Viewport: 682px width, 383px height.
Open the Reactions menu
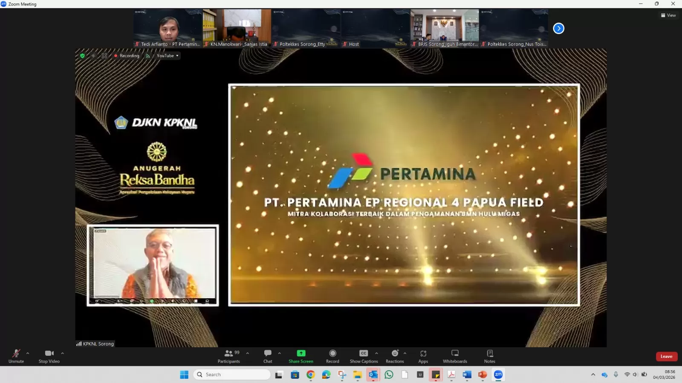click(395, 356)
